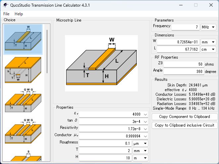Click the Conductor Losses value 5.15499e+48 dB
The height and width of the screenshot is (164, 219).
coord(202,94)
